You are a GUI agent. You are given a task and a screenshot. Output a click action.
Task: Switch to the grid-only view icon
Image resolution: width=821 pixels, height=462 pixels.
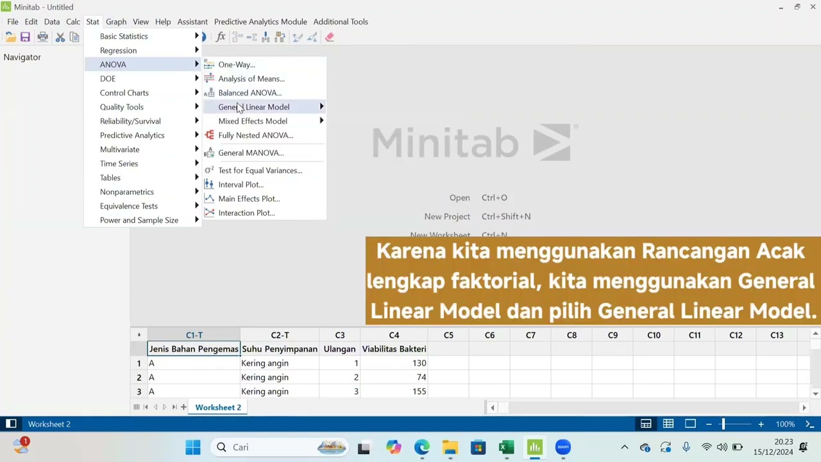668,424
